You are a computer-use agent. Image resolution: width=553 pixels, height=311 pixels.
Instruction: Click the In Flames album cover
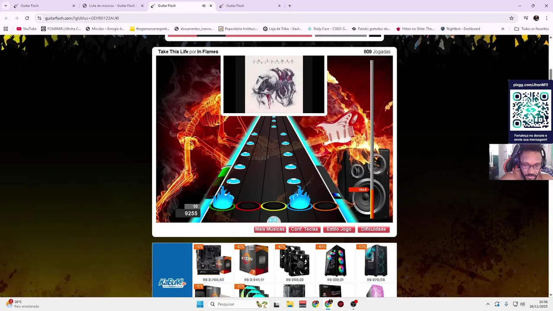(274, 85)
